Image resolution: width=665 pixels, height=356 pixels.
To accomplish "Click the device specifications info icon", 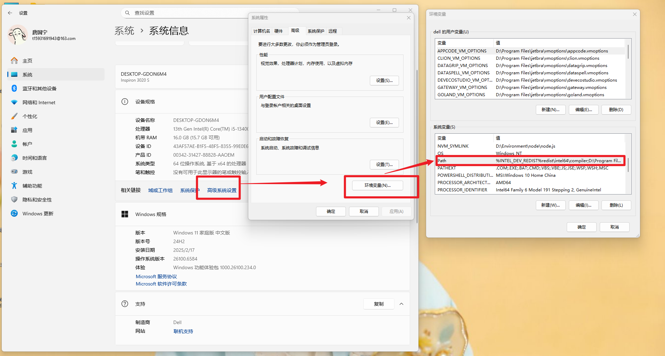I will point(125,102).
